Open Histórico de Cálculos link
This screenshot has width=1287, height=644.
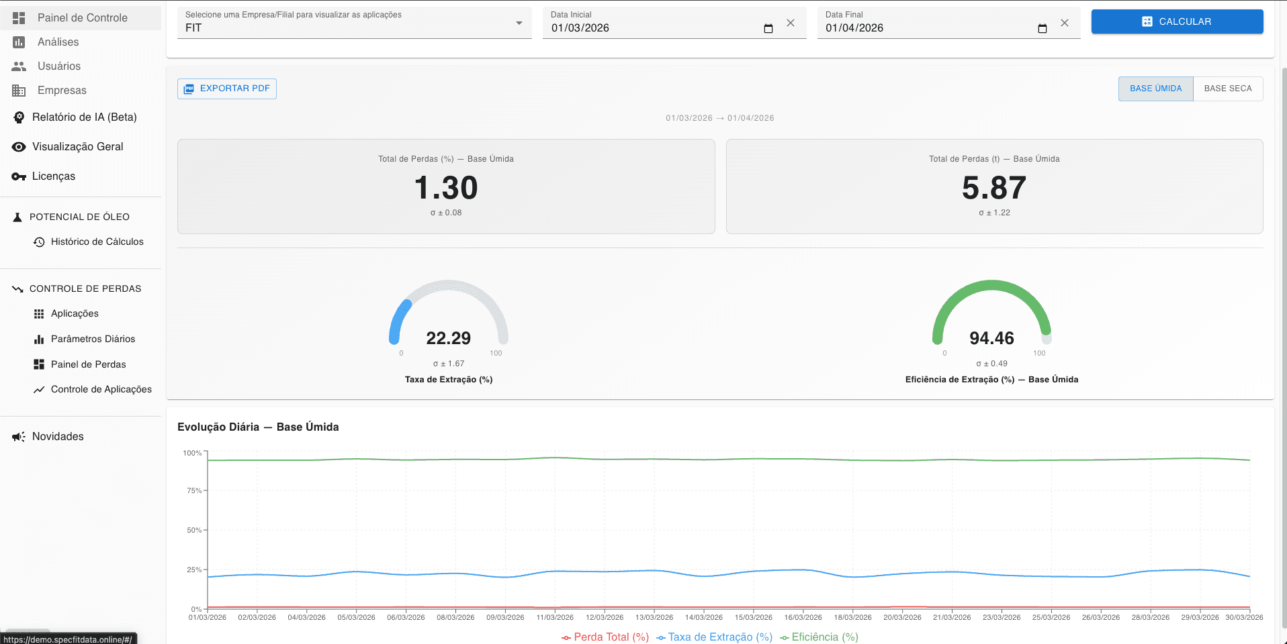97,241
